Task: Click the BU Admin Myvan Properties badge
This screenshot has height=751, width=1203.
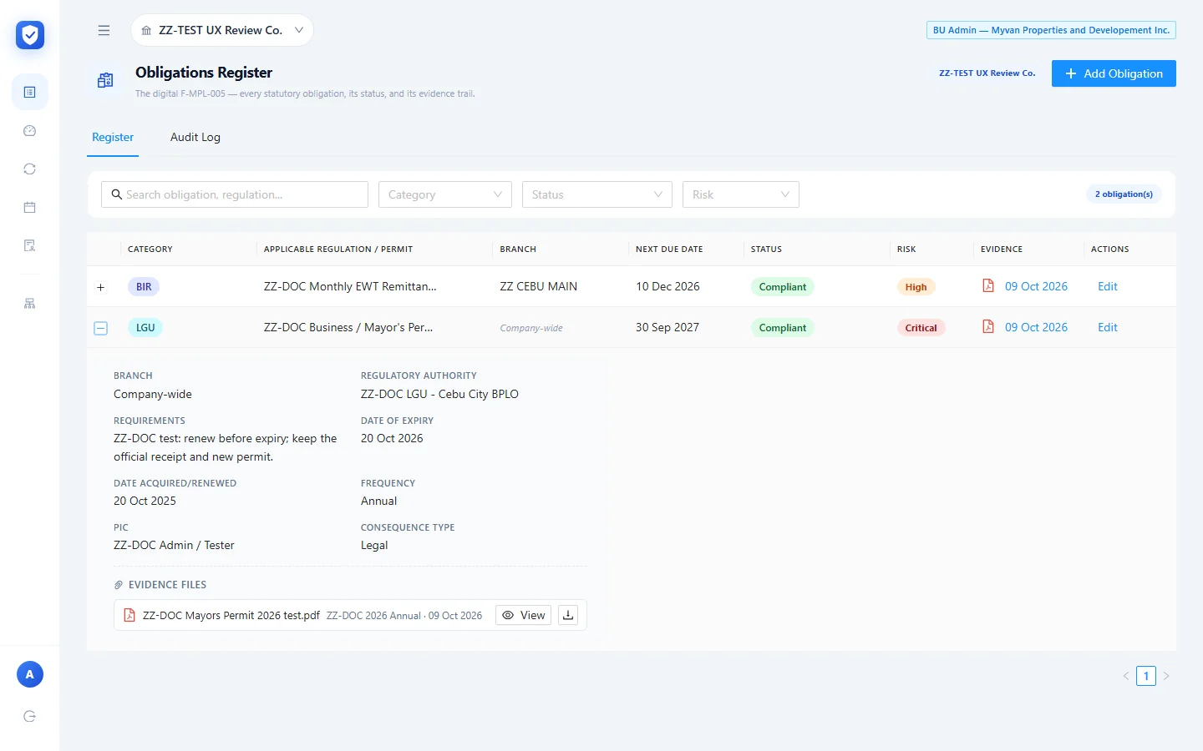Action: point(1051,30)
